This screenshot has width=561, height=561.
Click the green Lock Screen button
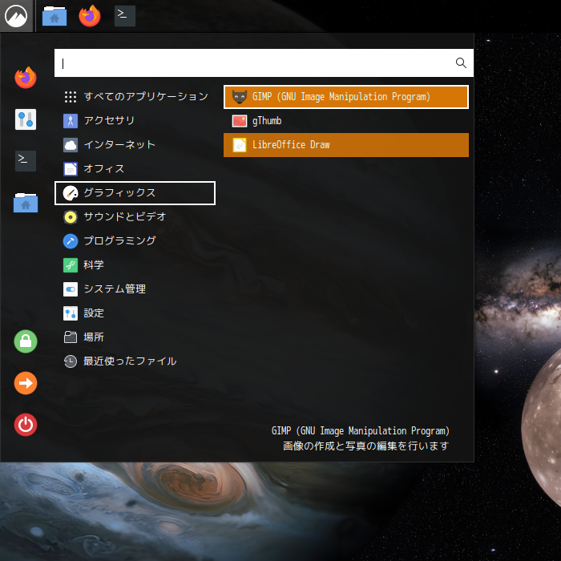(x=26, y=341)
